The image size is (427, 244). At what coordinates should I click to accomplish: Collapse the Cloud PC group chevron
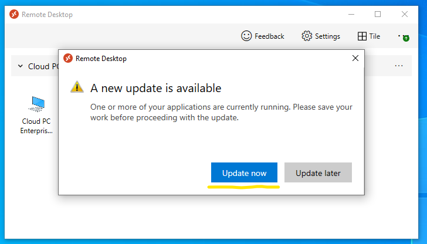[x=20, y=66]
